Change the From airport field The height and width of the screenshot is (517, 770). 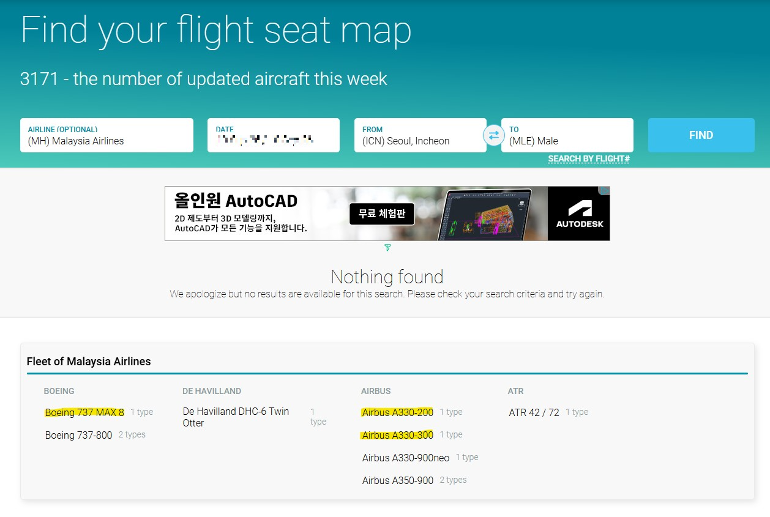coord(421,135)
